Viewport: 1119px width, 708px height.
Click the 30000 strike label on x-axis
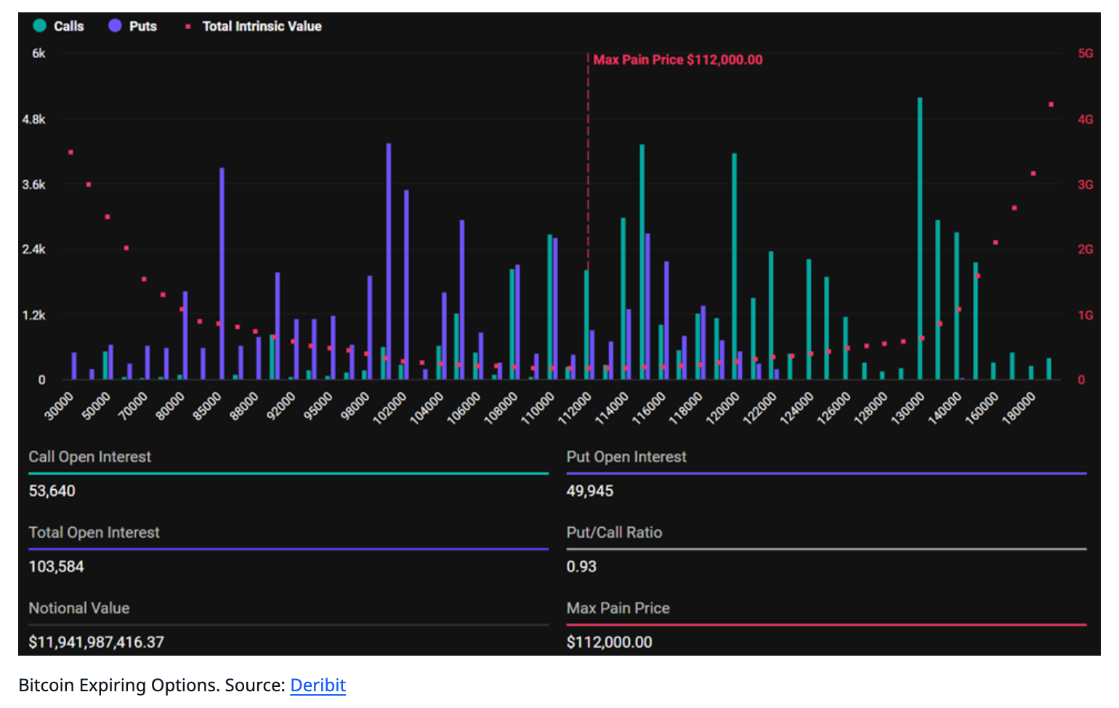(60, 406)
